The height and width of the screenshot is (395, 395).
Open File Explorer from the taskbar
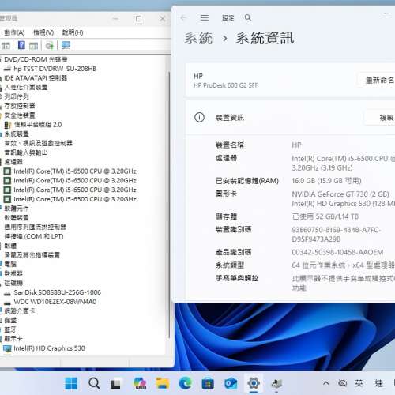tap(163, 383)
